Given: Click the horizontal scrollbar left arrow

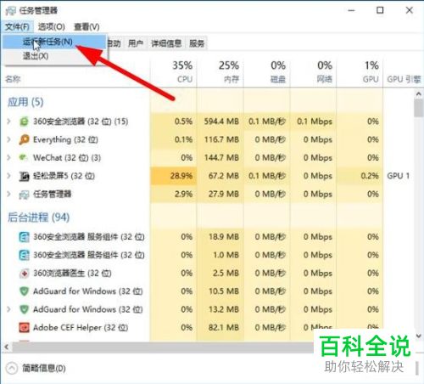Looking at the screenshot, I should point(7,347).
